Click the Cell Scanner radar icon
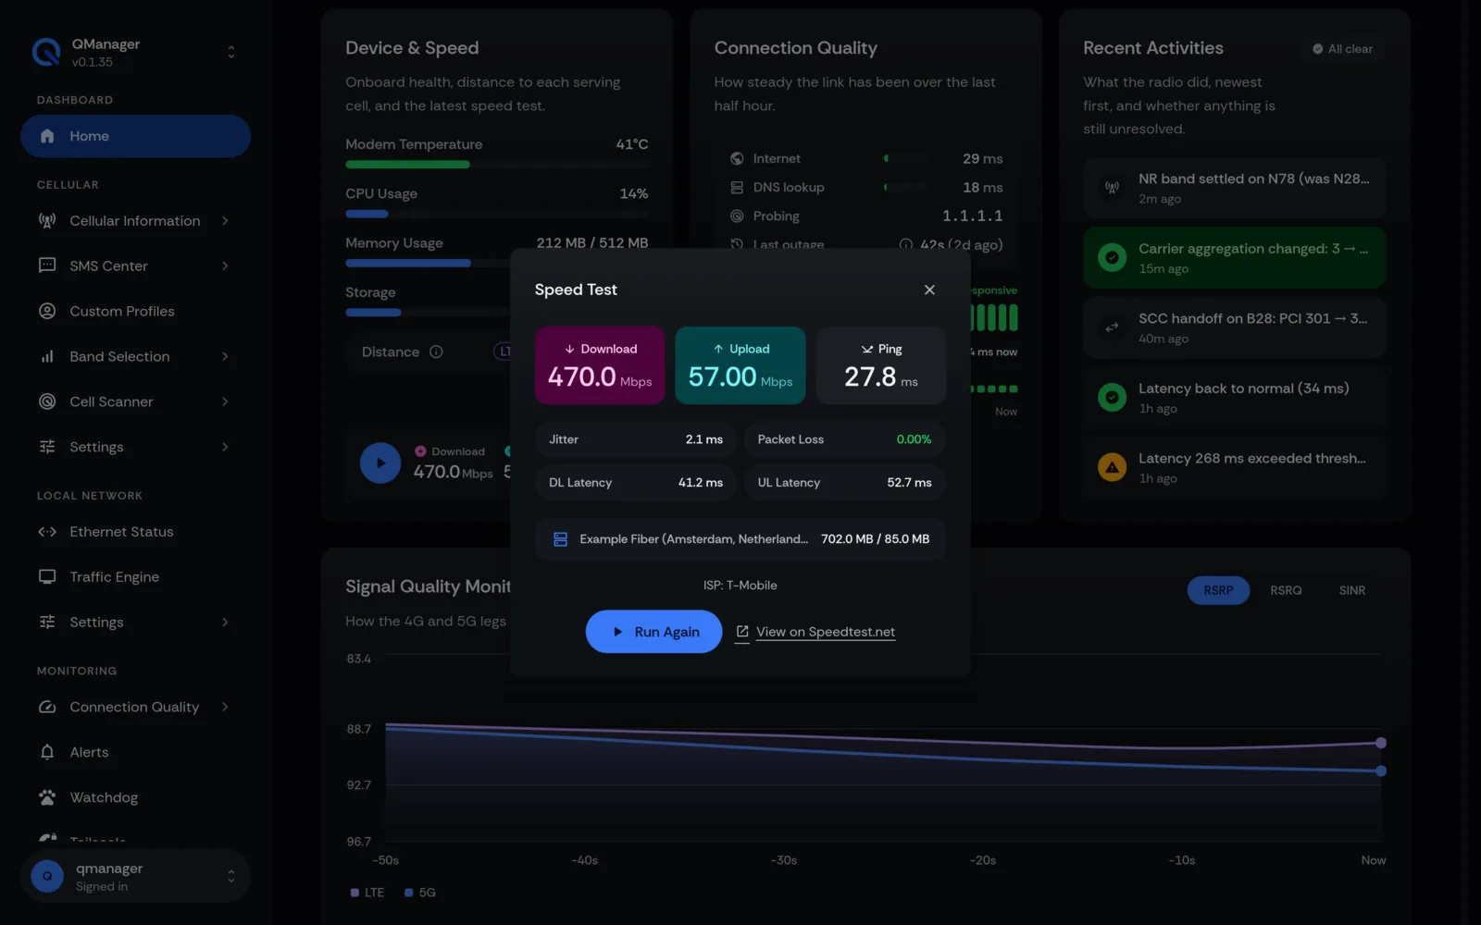 (47, 401)
